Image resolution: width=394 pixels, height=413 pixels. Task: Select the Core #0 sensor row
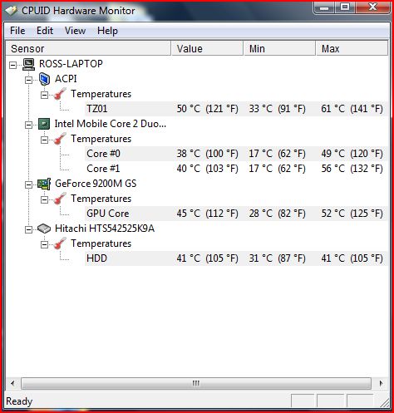click(235, 154)
